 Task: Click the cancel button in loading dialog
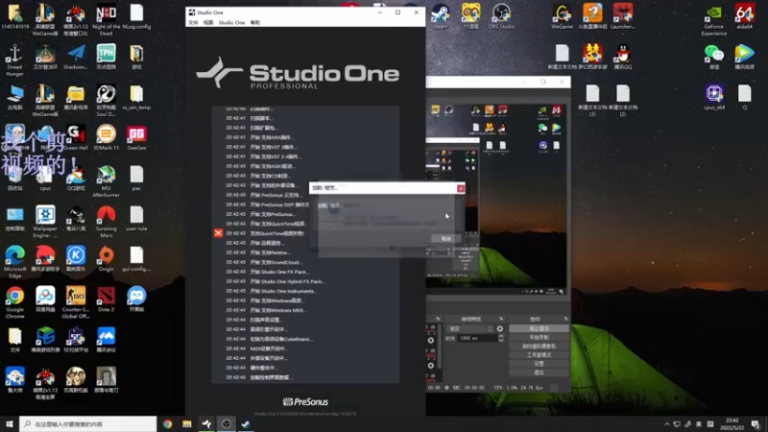tap(445, 238)
